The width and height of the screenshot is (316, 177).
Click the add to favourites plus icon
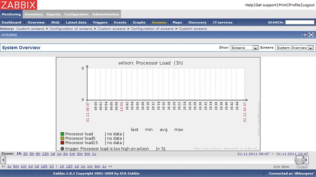click(x=305, y=35)
